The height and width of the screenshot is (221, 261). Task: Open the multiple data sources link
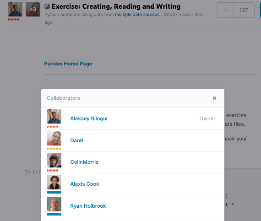point(137,15)
